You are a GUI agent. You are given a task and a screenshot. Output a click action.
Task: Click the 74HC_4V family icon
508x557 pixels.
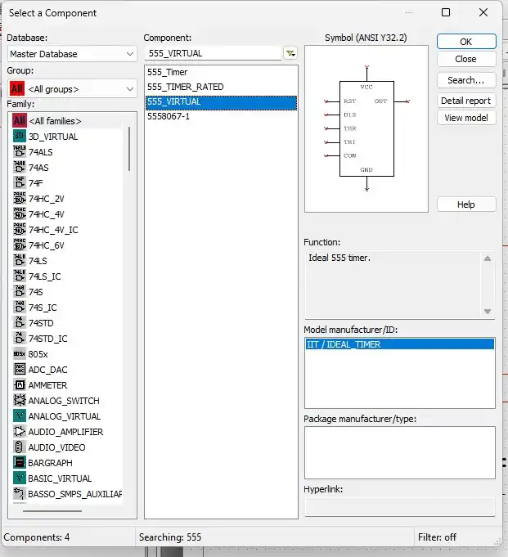point(20,213)
